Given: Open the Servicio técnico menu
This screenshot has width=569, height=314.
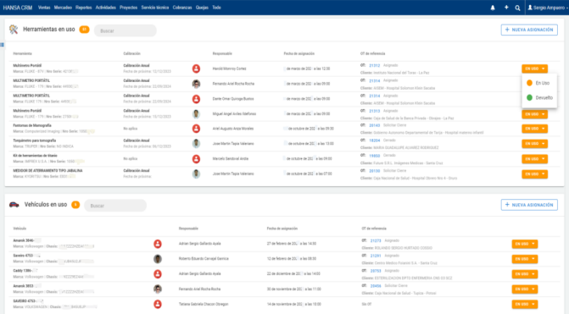Looking at the screenshot, I should click(x=155, y=8).
